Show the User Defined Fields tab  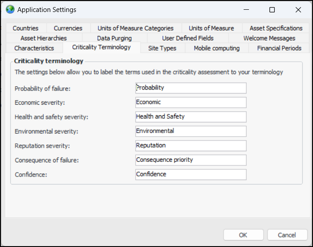click(x=188, y=38)
